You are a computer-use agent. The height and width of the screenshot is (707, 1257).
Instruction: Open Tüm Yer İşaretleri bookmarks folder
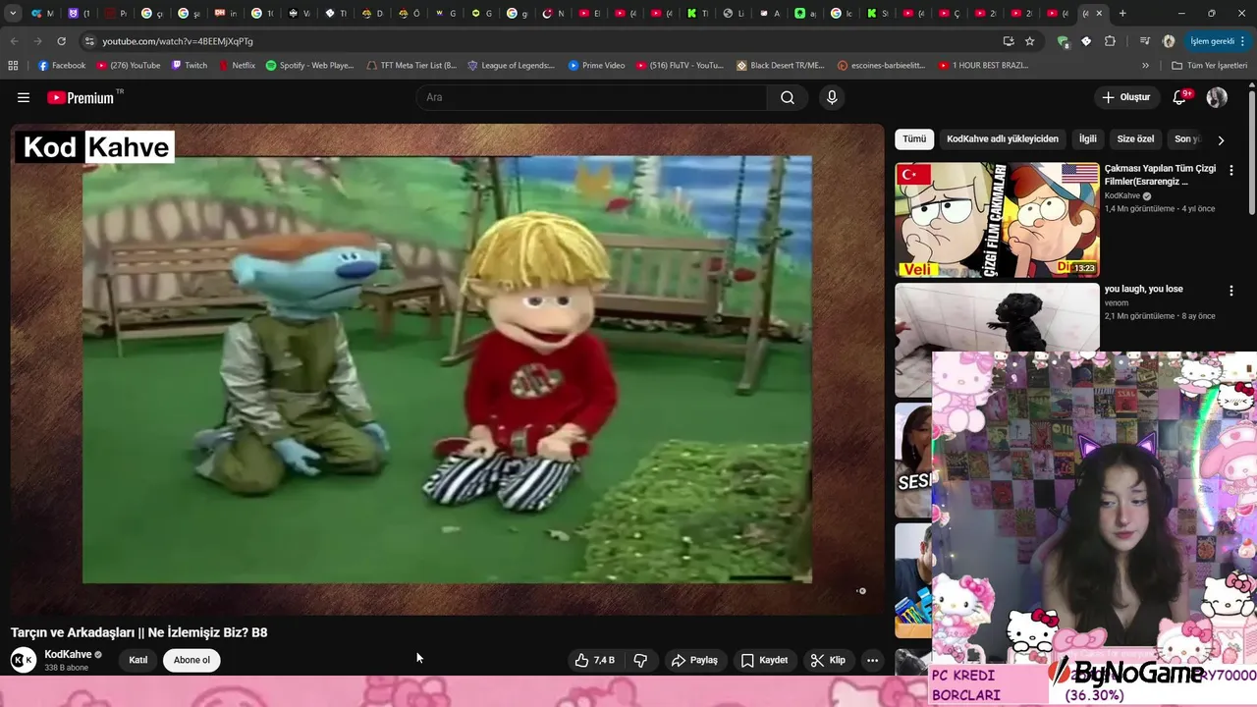[x=1210, y=66]
